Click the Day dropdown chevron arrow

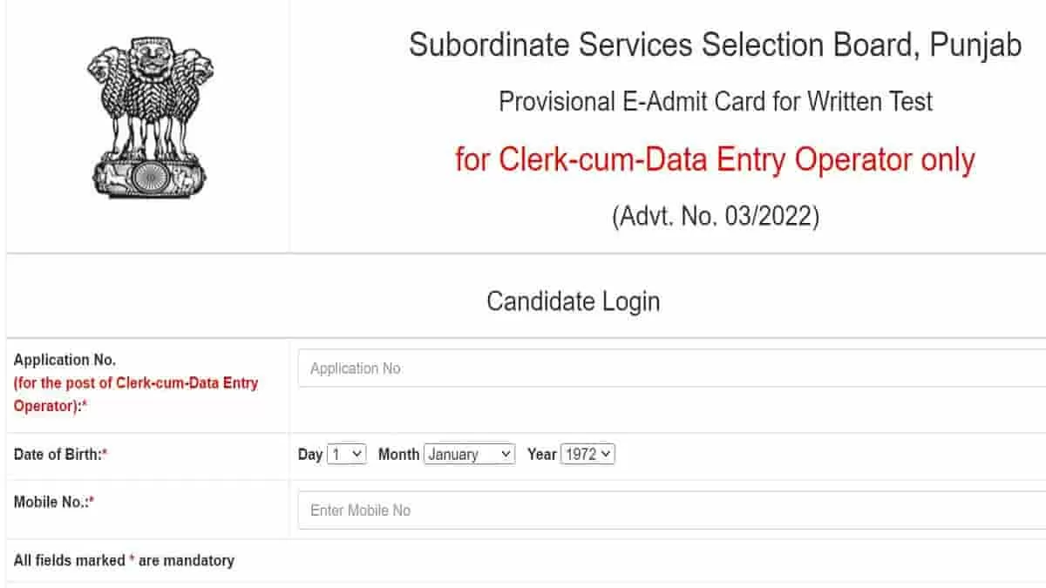(x=357, y=453)
